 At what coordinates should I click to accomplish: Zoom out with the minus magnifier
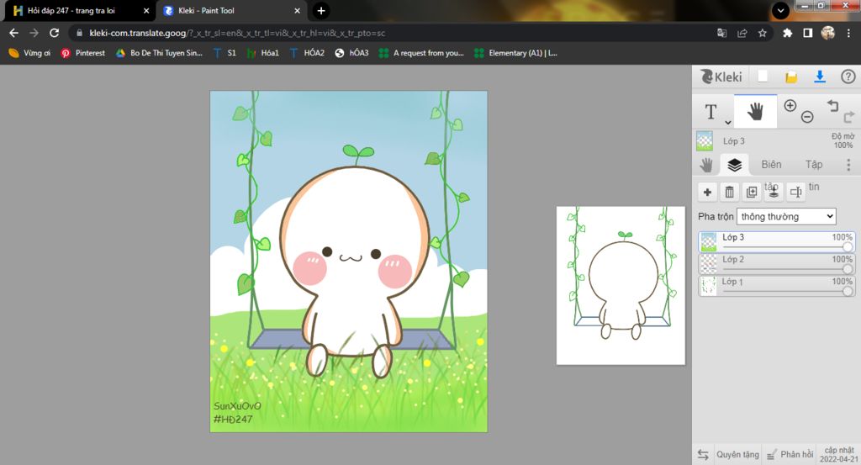coord(806,117)
